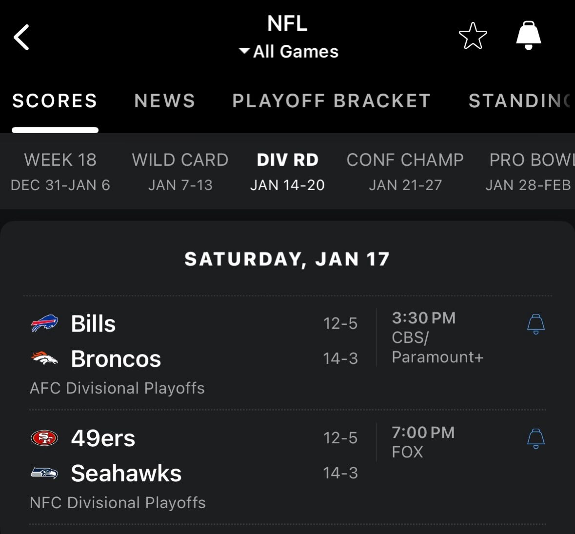Tap the Scores tab
575x534 pixels.
pos(55,101)
